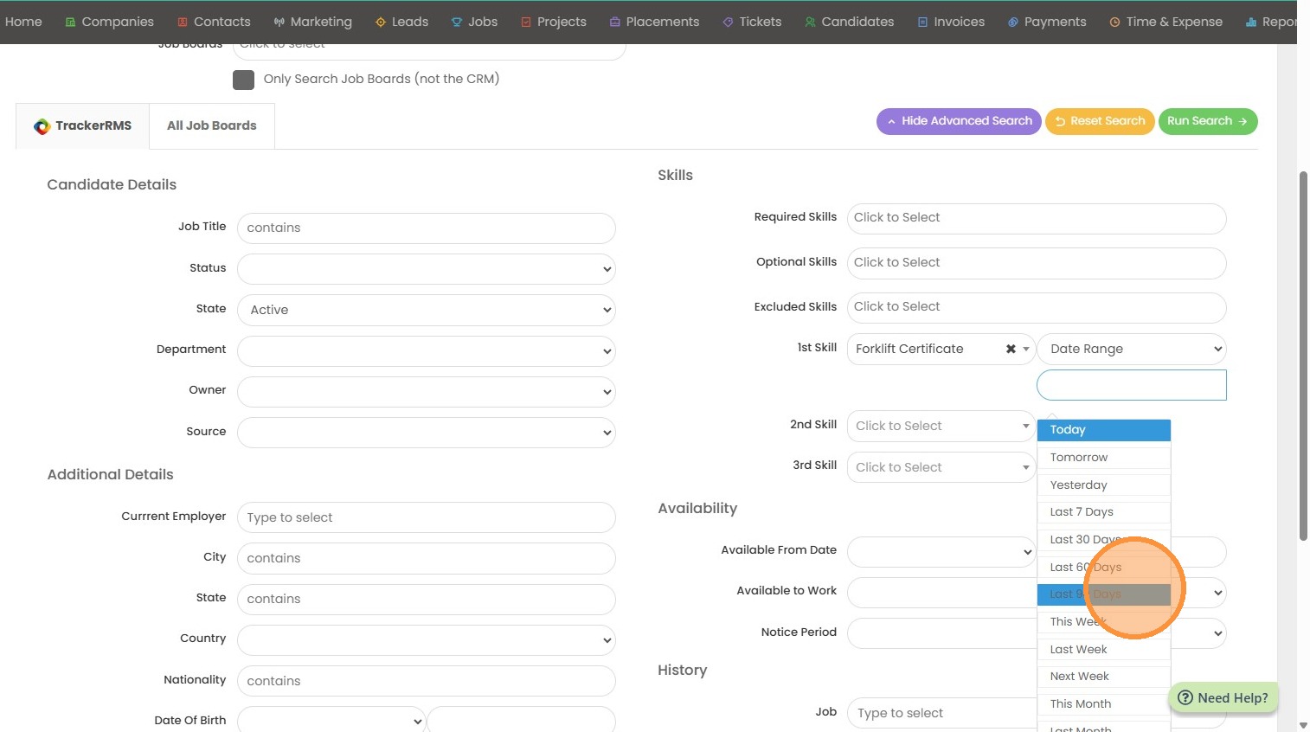Click the Tickets tag icon
Image resolution: width=1310 pixels, height=732 pixels.
point(728,22)
